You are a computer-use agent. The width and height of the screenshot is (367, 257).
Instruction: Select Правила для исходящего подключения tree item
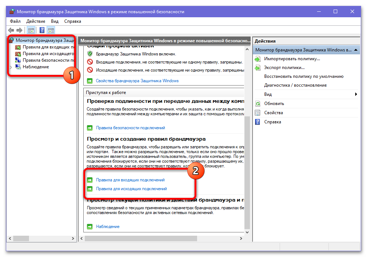48,54
